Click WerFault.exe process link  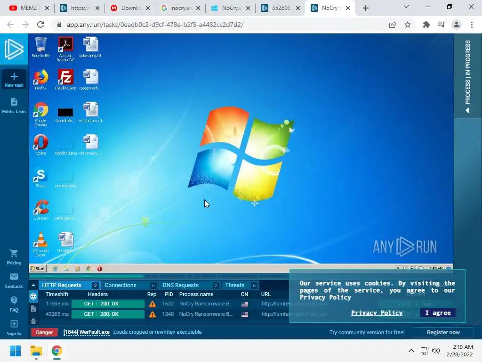(87, 332)
